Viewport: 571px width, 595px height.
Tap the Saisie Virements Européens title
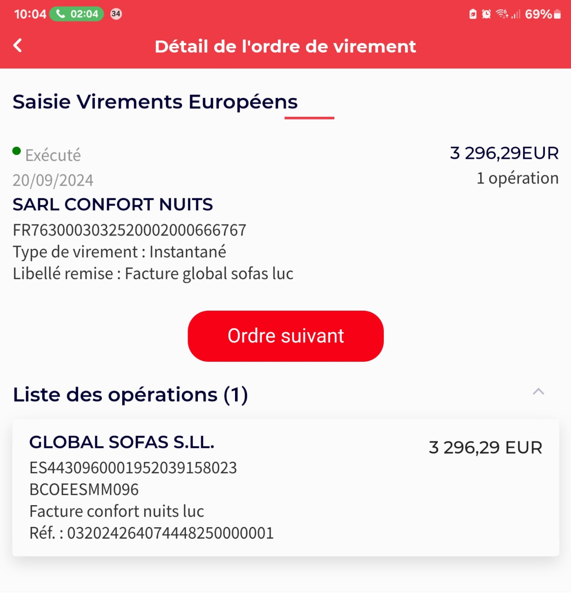coord(155,102)
